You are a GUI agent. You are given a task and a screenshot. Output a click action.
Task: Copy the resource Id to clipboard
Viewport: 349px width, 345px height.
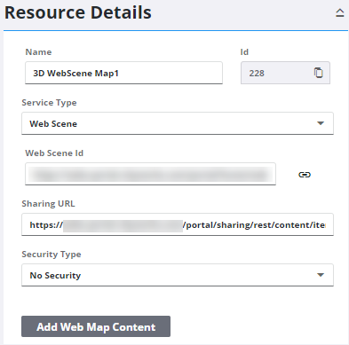(319, 73)
